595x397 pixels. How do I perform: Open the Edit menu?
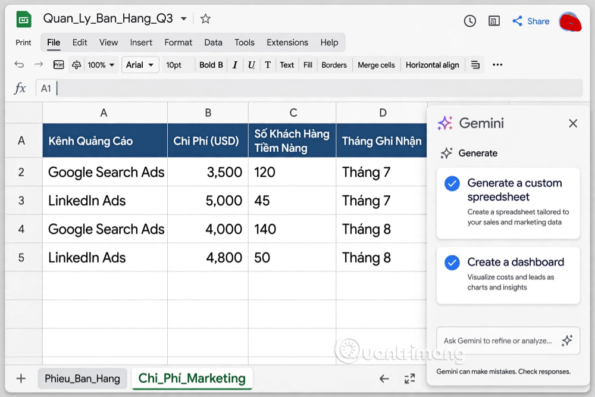80,42
